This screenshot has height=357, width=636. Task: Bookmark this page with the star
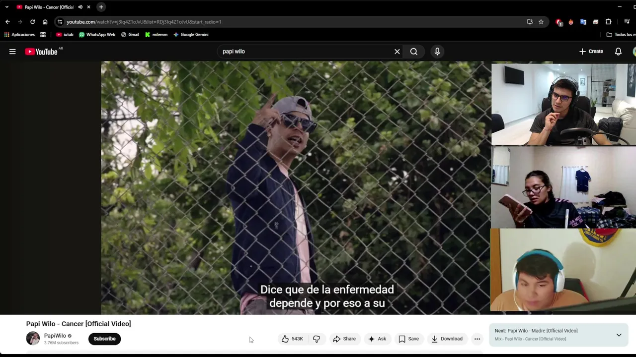click(x=541, y=22)
